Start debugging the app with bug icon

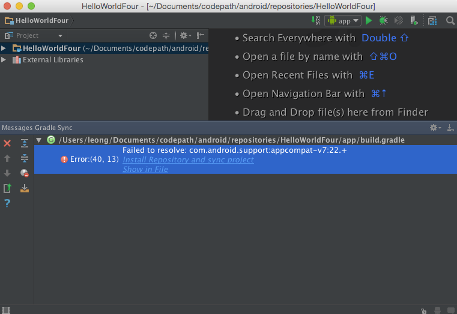pyautogui.click(x=384, y=20)
